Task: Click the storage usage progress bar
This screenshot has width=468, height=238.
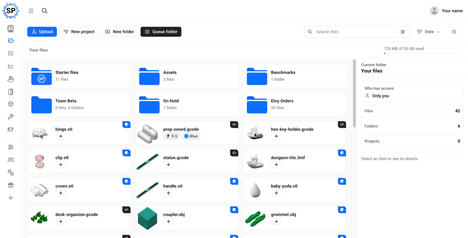Action: 423,53
